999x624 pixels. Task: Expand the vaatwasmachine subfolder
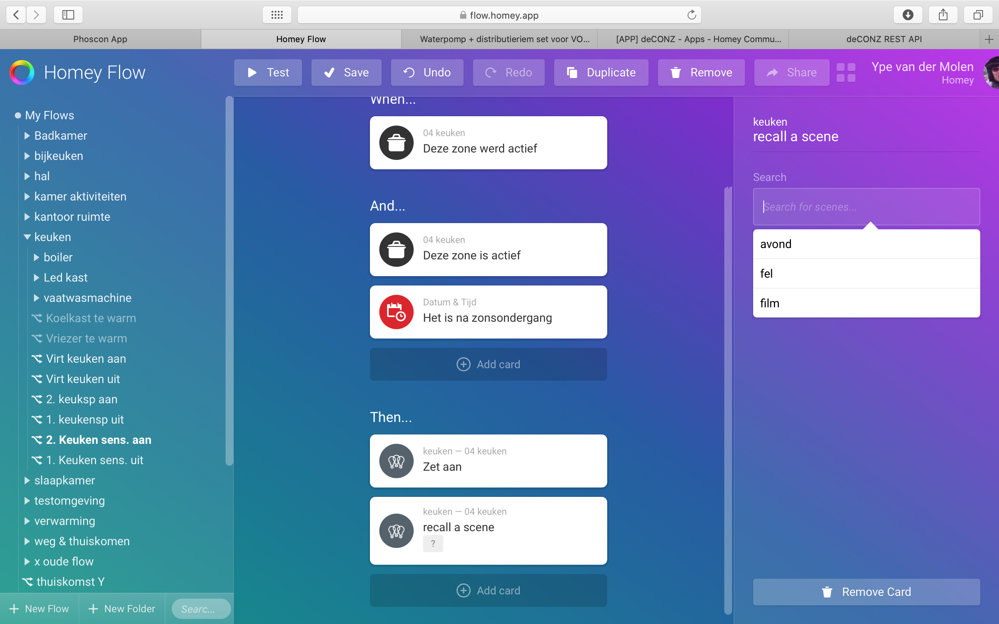(x=36, y=298)
